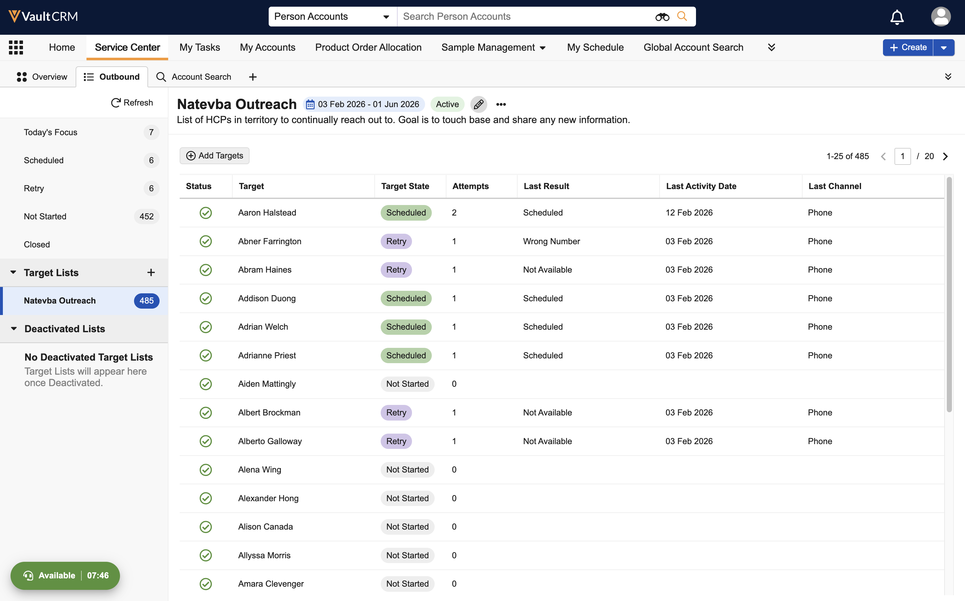The image size is (965, 601).
Task: Toggle the Available agent status pill
Action: (x=65, y=575)
